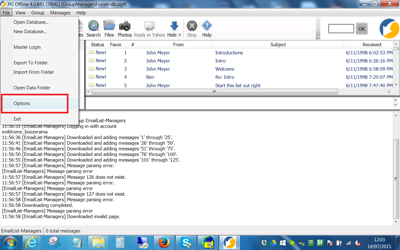Image resolution: width=400 pixels, height=250 pixels.
Task: Open the Group menu
Action: [38, 13]
